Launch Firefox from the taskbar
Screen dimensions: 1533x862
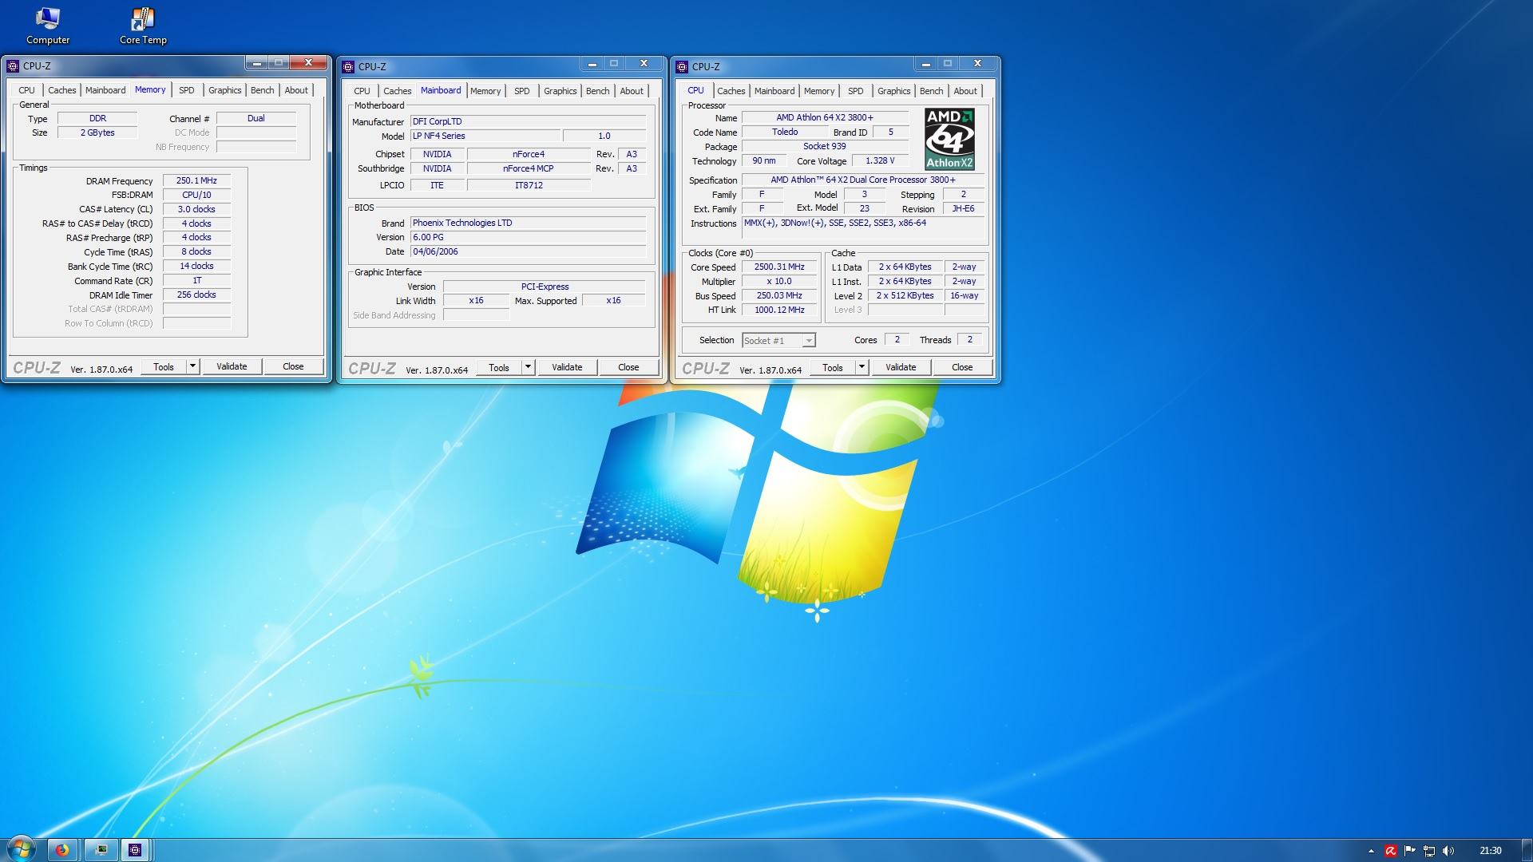tap(62, 850)
